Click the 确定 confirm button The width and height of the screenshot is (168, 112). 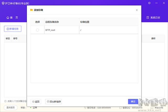133,102
